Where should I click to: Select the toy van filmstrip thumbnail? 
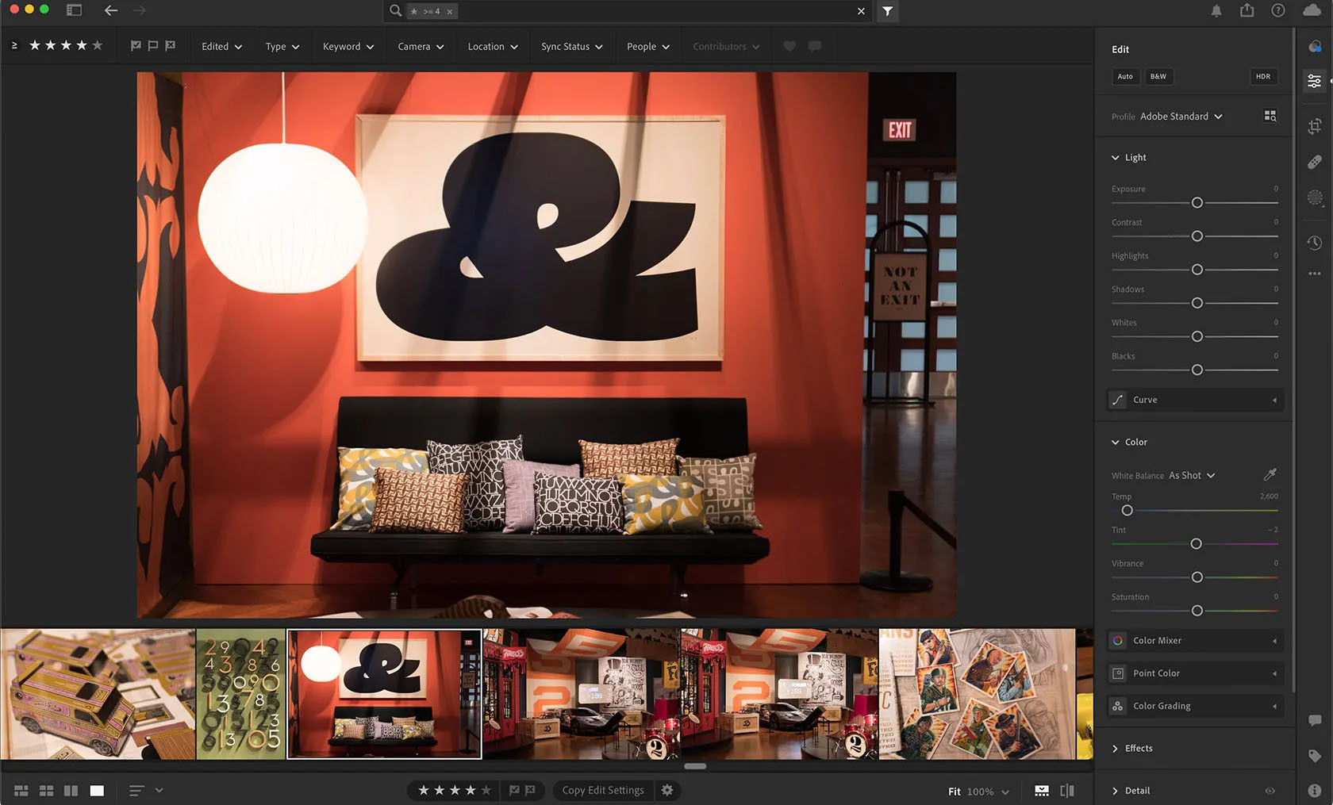coord(98,694)
